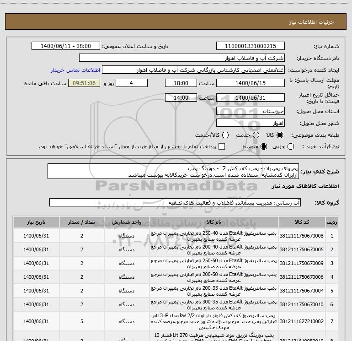Image resolution: width=352 pixels, height=341 pixels.
Task: Click the announcement date field 1400/06/11 - 08:00
Action: 66,46
